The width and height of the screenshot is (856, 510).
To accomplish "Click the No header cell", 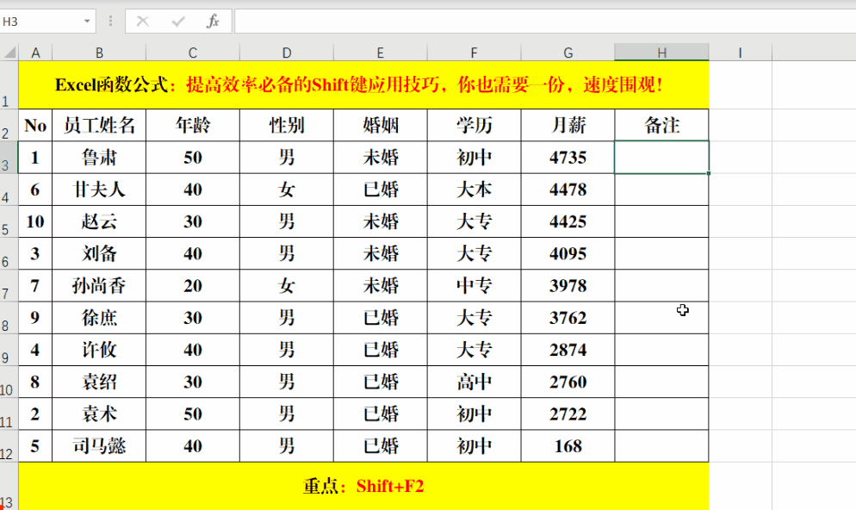I will [x=35, y=125].
